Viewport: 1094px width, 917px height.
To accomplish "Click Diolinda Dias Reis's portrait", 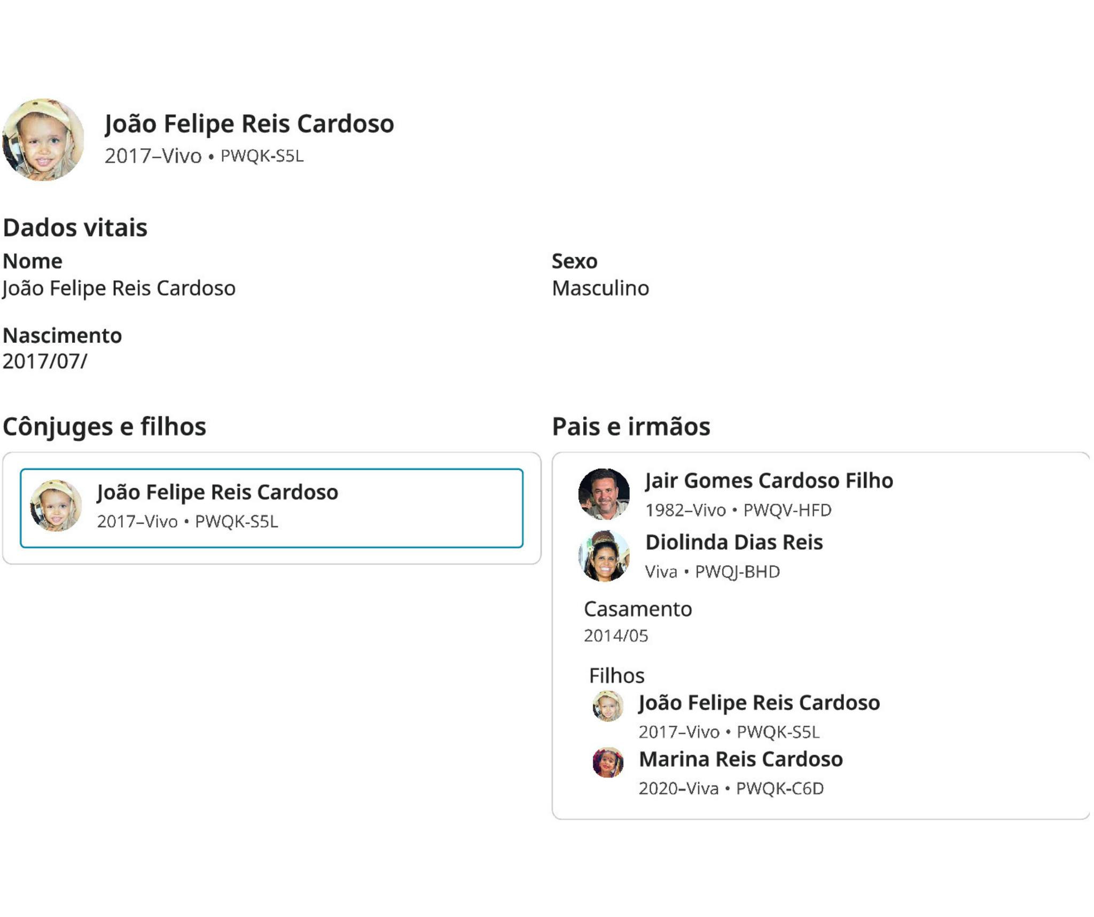I will [x=604, y=556].
